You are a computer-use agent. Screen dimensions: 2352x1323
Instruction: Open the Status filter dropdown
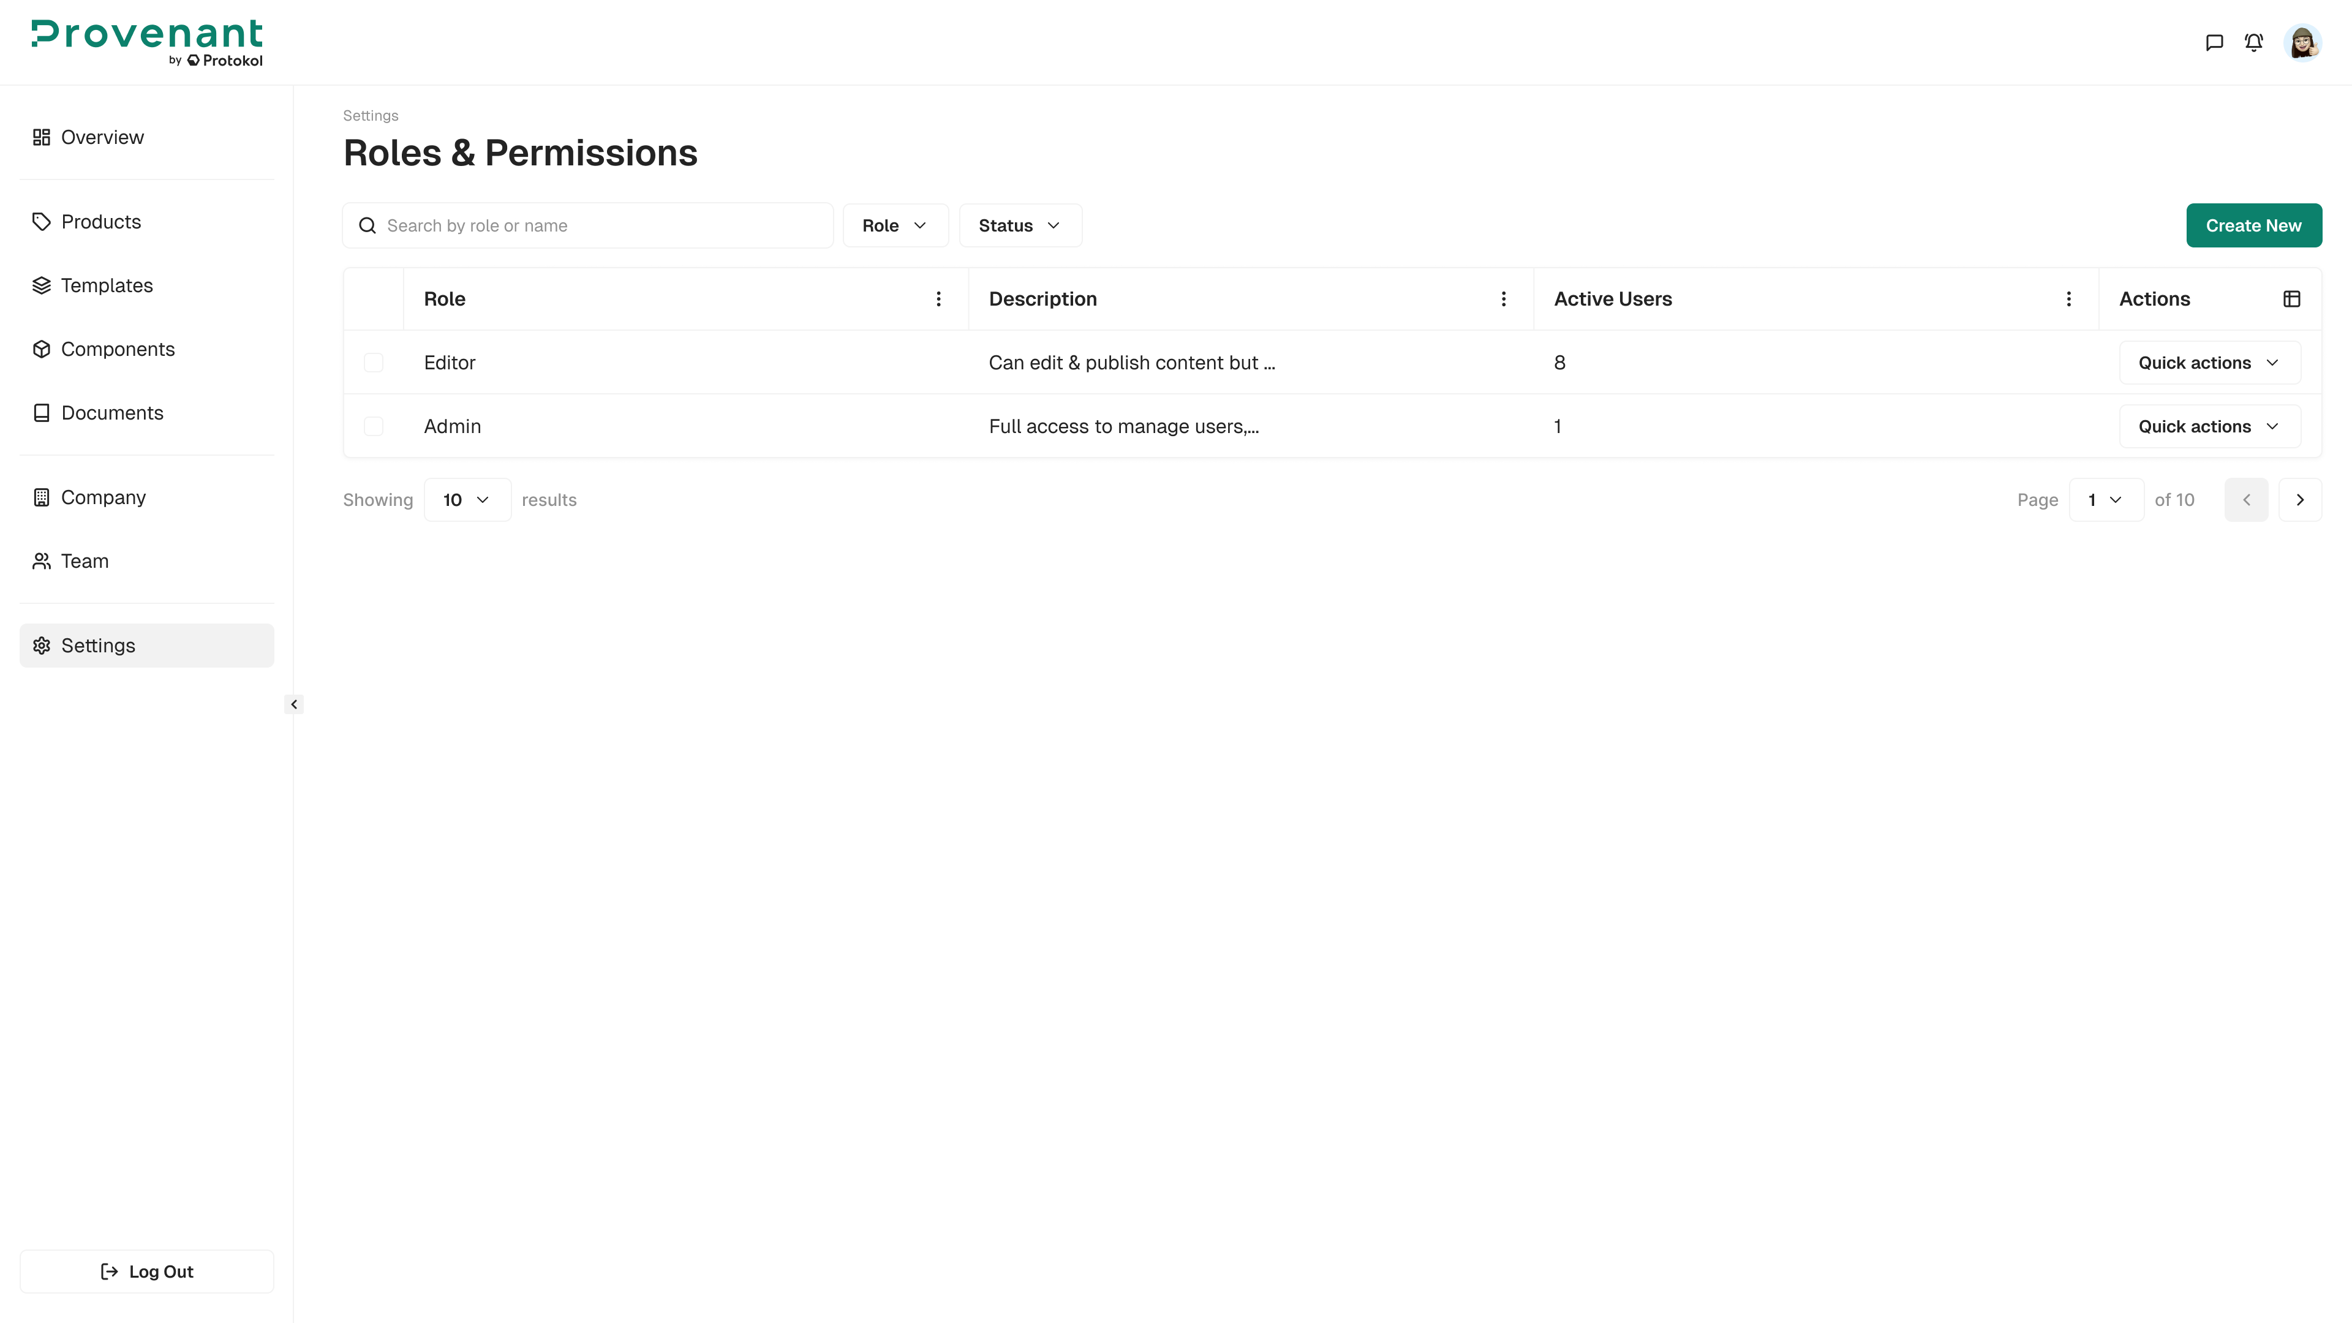tap(1019, 225)
